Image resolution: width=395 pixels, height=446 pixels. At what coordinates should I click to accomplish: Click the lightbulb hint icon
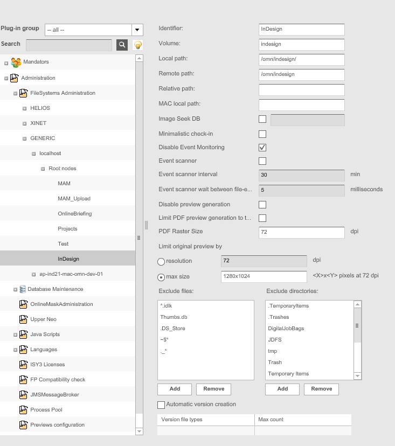[x=138, y=45]
